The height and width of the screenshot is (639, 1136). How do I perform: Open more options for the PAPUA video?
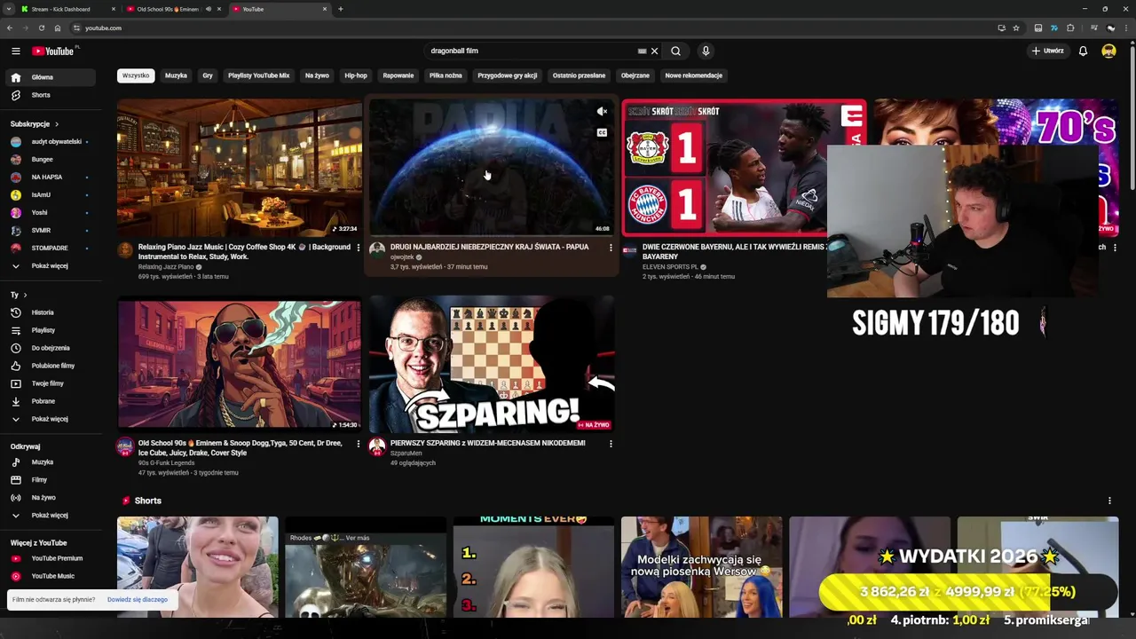(611, 248)
